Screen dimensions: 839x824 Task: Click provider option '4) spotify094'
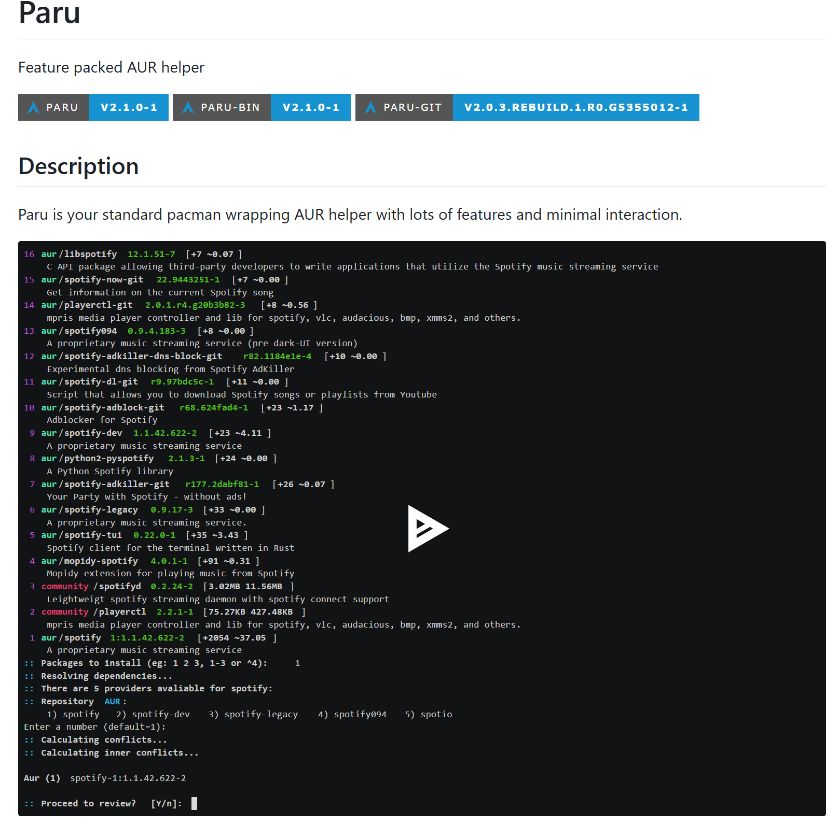[x=352, y=714]
